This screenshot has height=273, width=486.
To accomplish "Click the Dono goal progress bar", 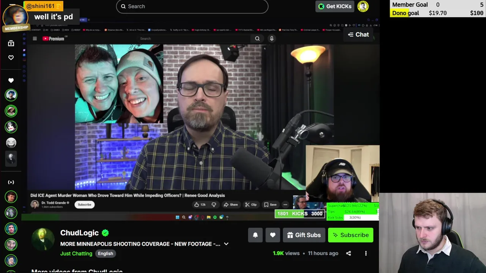I will (x=438, y=13).
